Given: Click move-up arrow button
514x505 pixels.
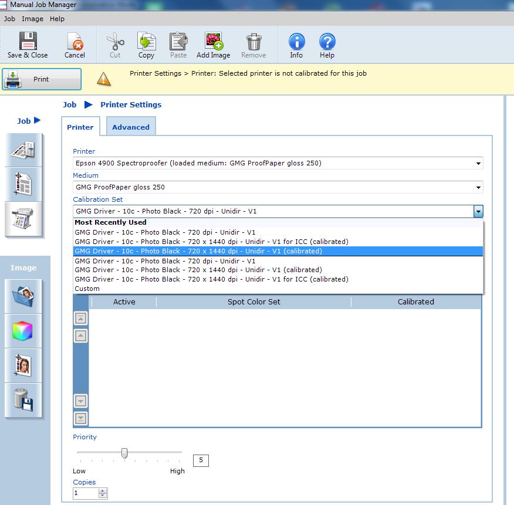Looking at the screenshot, I should click(80, 335).
